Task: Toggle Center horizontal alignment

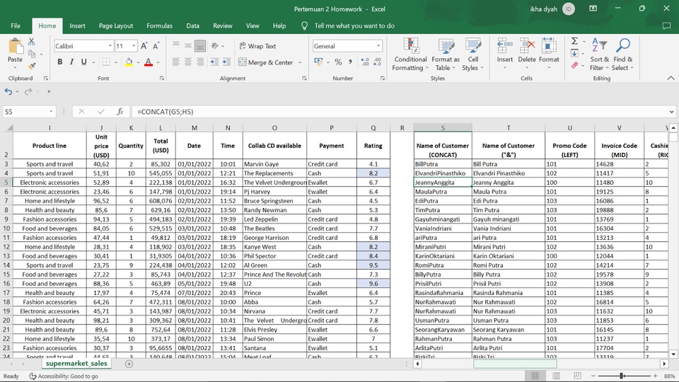Action: tap(188, 62)
